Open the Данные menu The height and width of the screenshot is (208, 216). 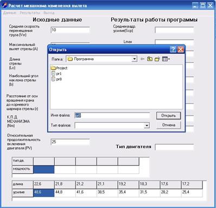(10, 13)
